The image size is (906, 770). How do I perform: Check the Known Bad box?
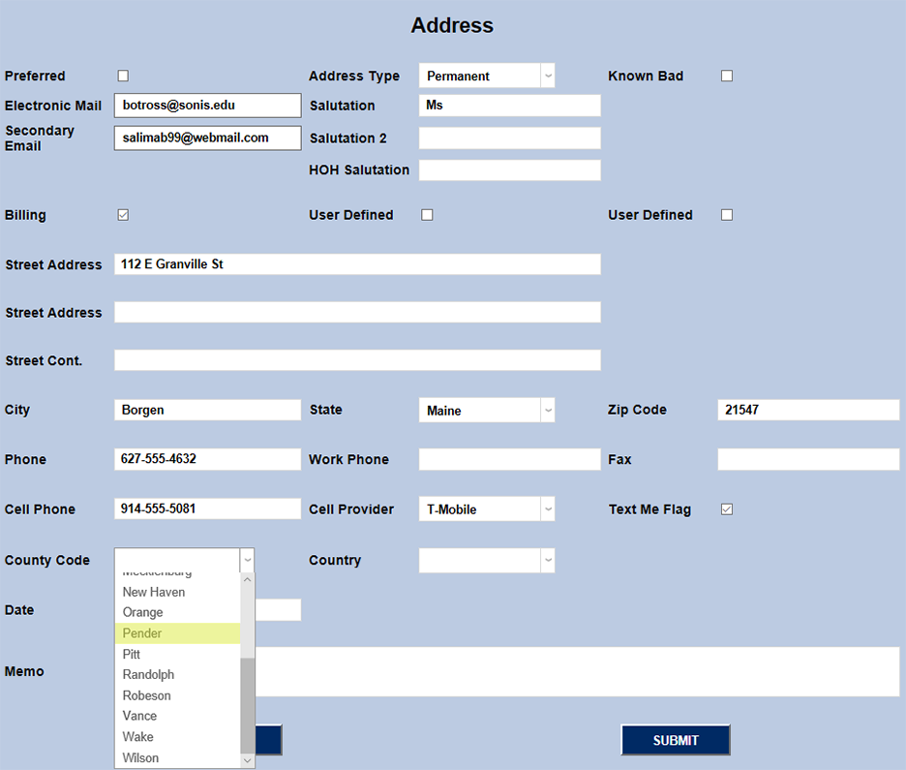[726, 75]
